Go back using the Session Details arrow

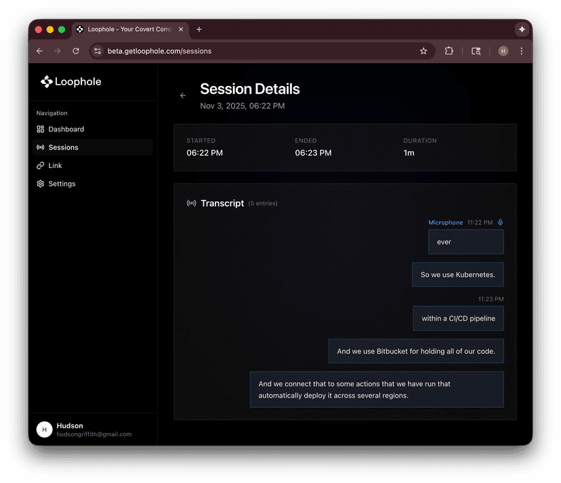(183, 96)
